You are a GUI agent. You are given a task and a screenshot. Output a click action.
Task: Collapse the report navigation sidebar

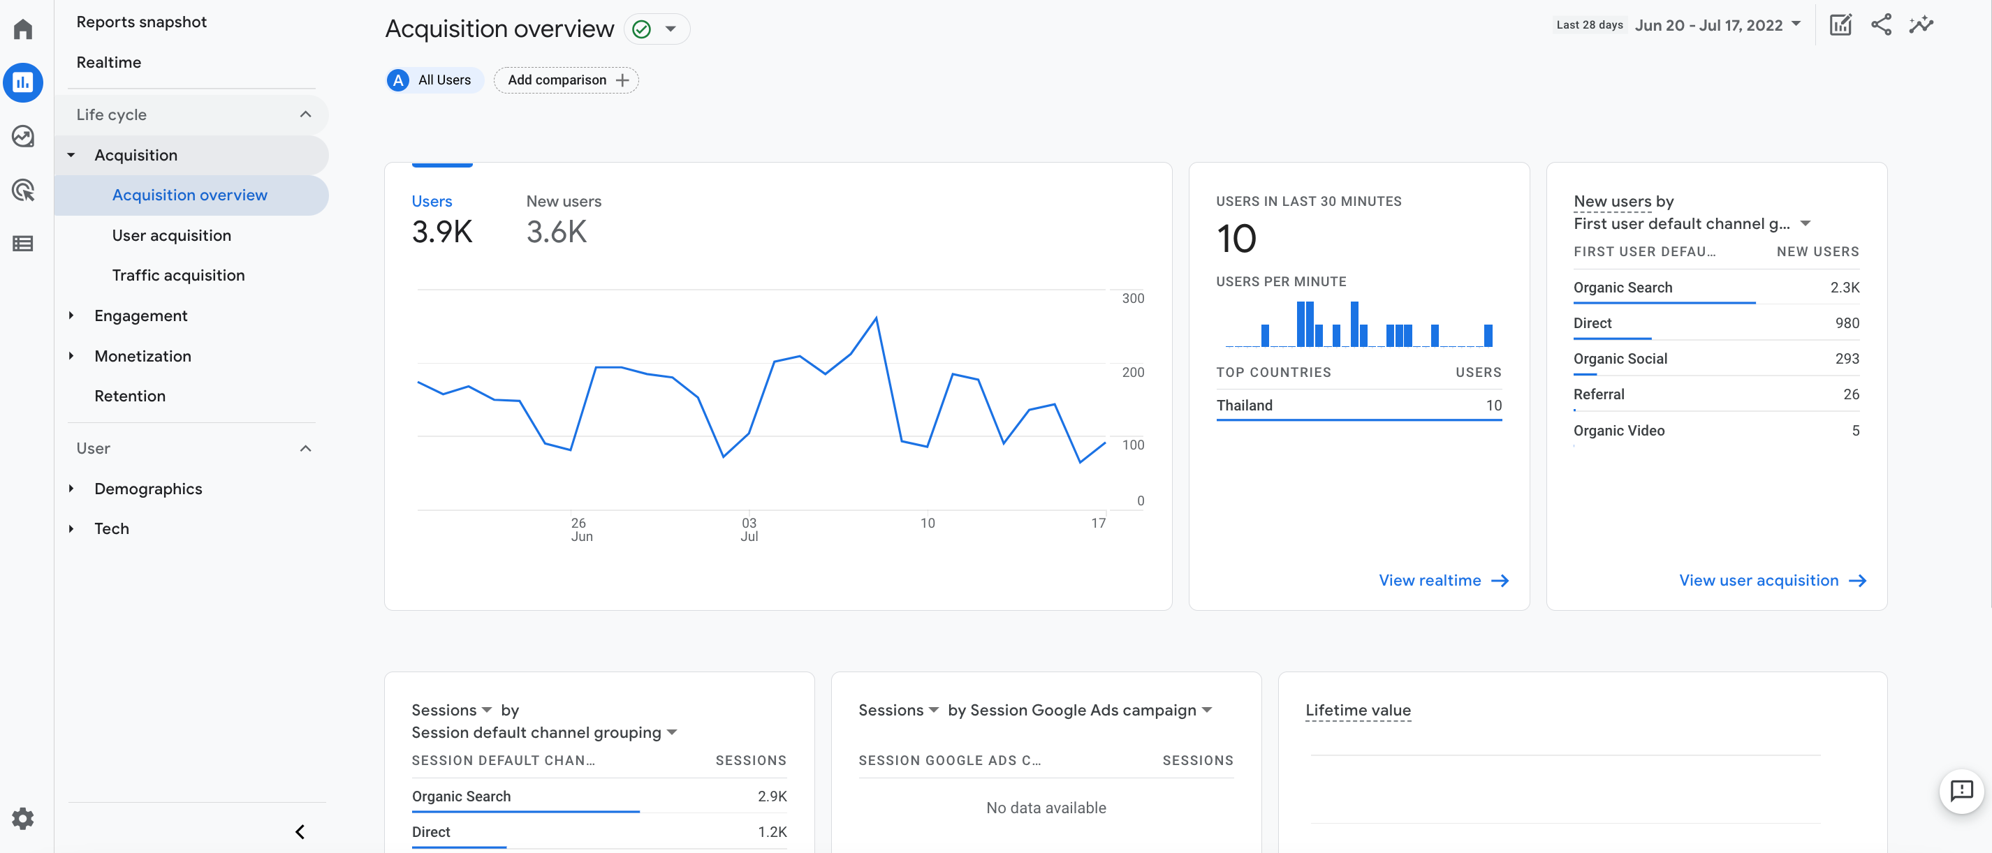pos(300,832)
